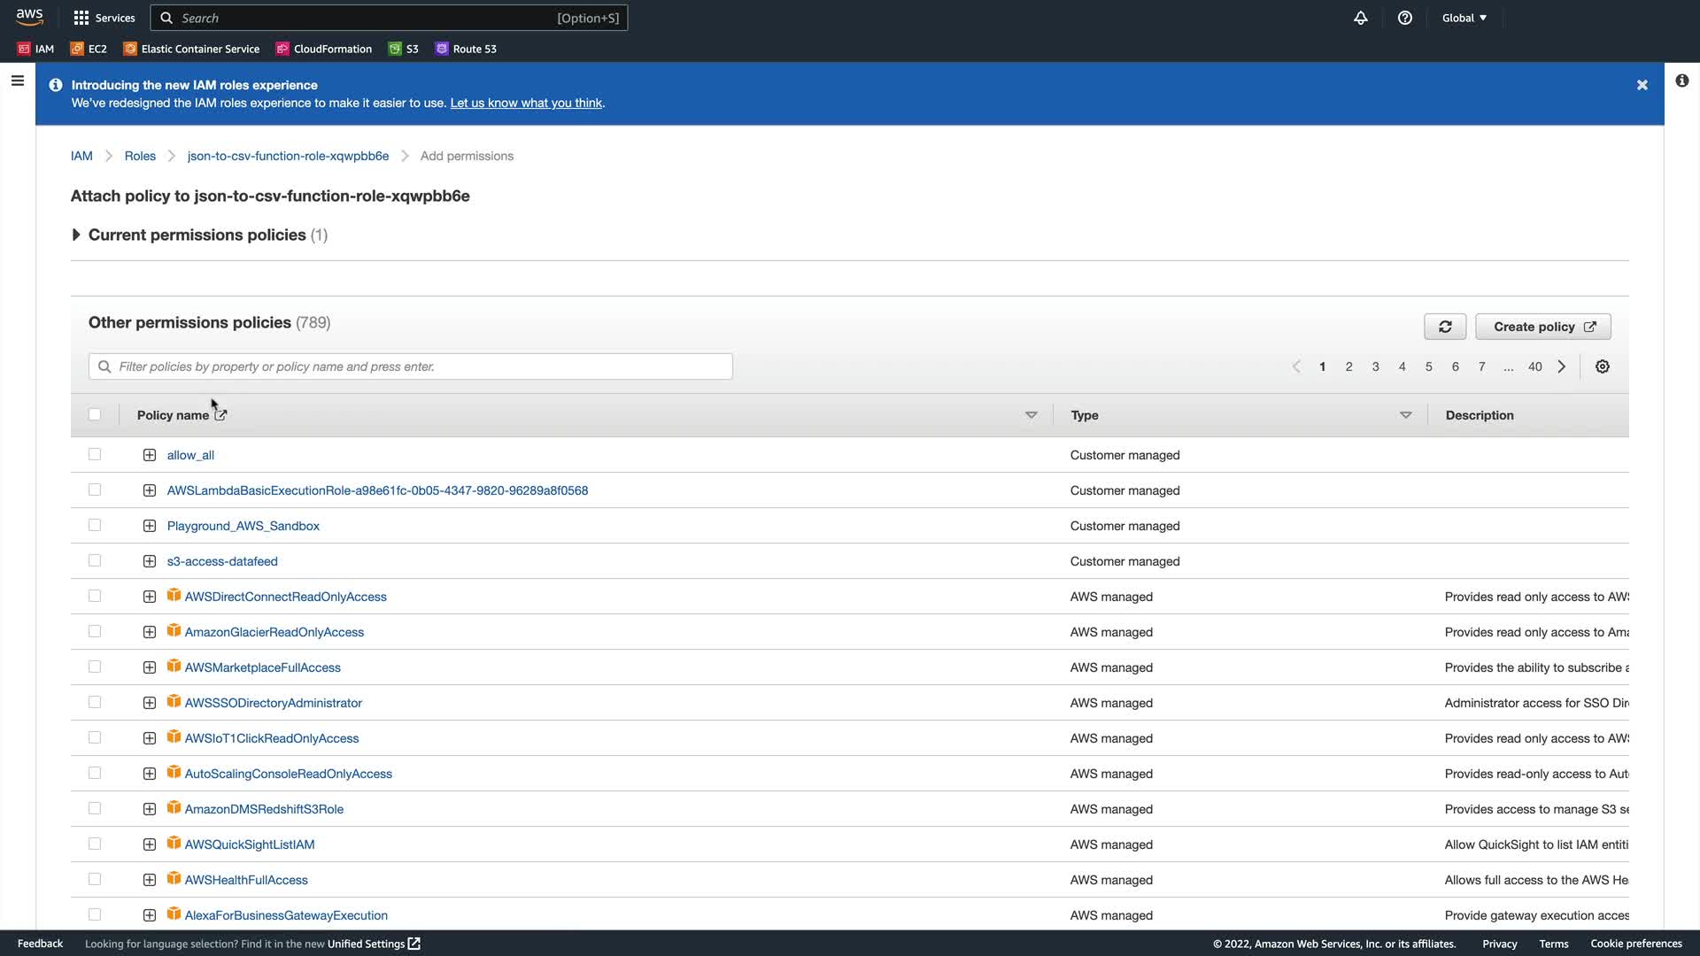Expand the Playground_AWS_Sandbox policy details
Image resolution: width=1700 pixels, height=956 pixels.
click(150, 526)
